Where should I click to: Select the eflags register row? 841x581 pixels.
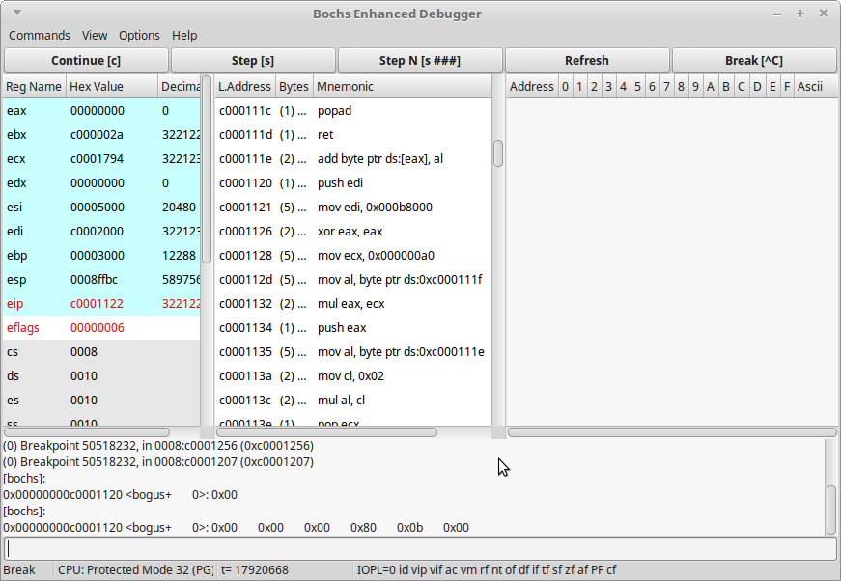point(101,327)
